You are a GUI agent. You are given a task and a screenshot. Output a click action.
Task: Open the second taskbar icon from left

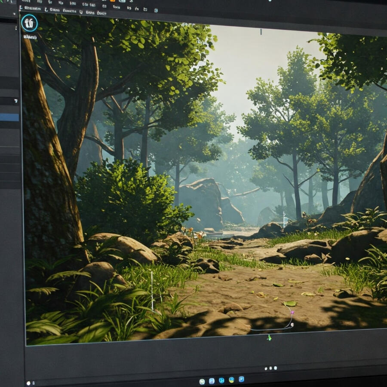point(212,381)
